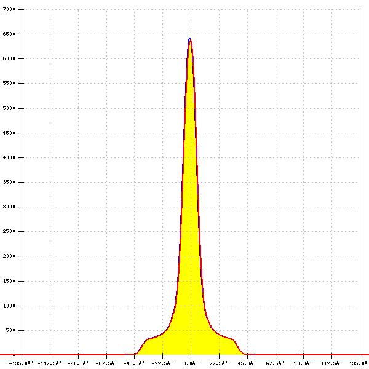Select the -112.5° x-axis label
This screenshot has width=369, height=369.
click(49, 363)
